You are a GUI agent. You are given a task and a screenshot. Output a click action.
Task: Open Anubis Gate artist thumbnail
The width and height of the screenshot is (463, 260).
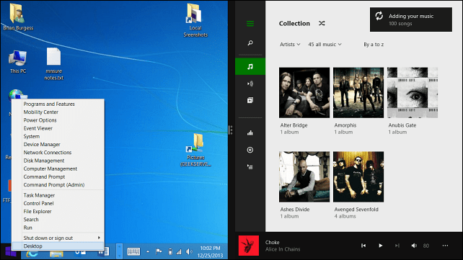click(x=413, y=93)
